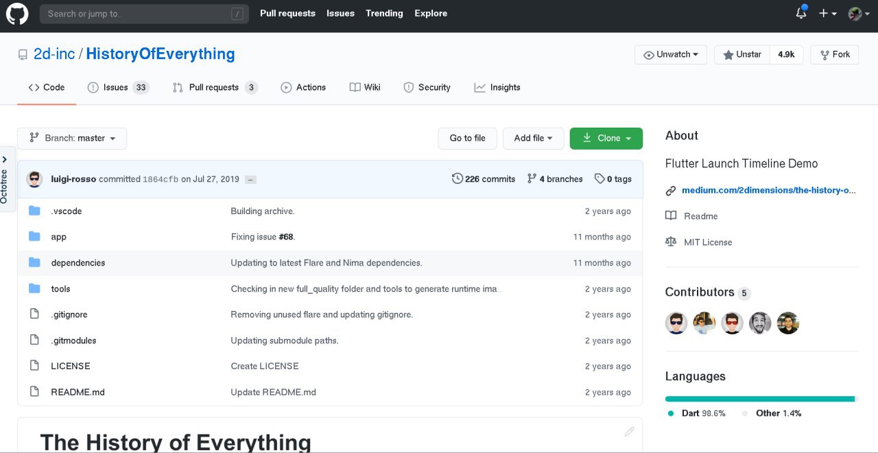Expand the Octotree sidebar
This screenshot has width=878, height=453.
(x=7, y=178)
